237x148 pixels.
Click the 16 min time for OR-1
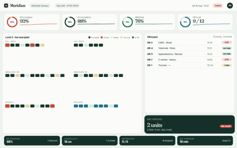click(210, 65)
